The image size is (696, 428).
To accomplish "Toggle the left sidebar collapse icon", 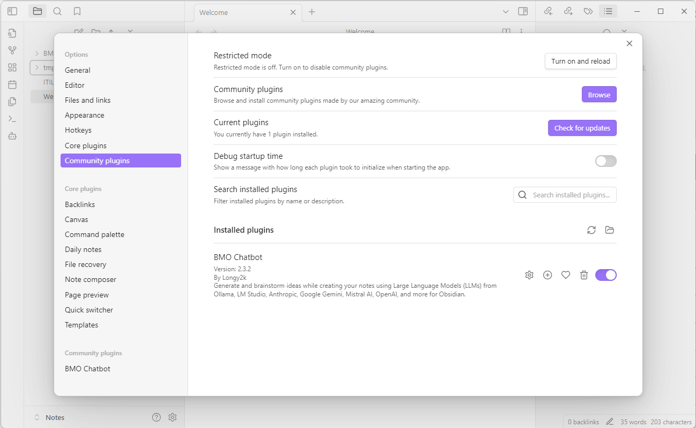I will (x=12, y=11).
